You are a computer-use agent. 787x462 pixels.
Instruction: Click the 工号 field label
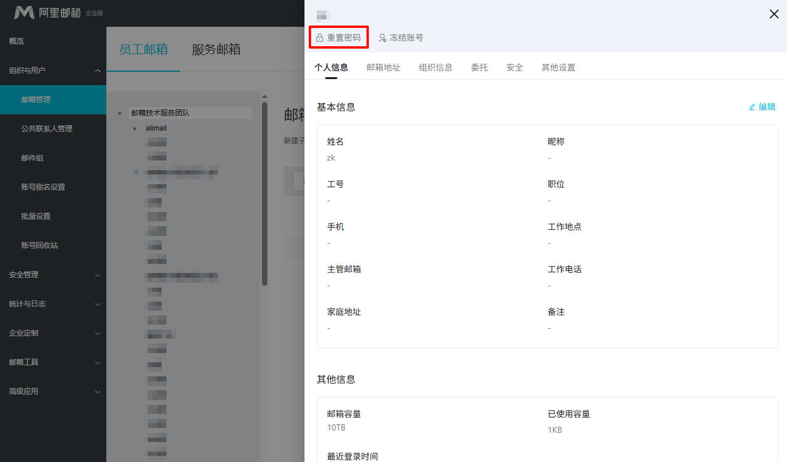[335, 184]
